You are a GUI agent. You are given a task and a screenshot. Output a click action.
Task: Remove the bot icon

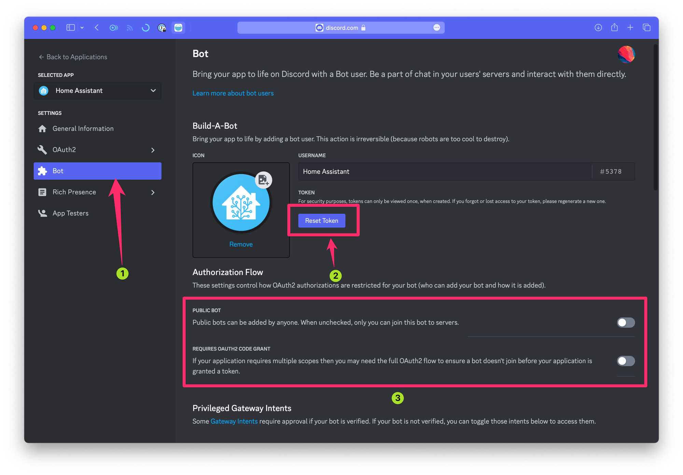(241, 245)
